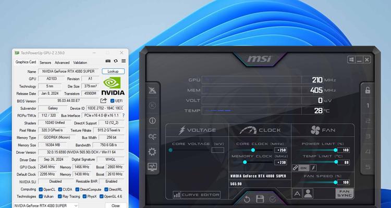Click Core Clock slider handle
The image size is (391, 208).
[x=253, y=150]
